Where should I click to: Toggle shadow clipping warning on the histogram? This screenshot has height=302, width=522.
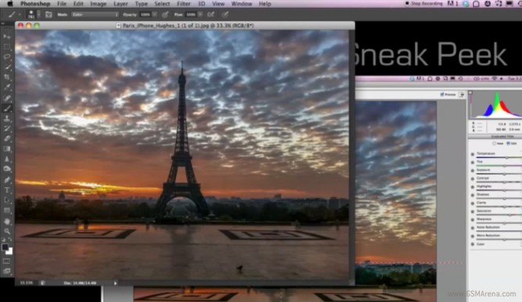[470, 93]
